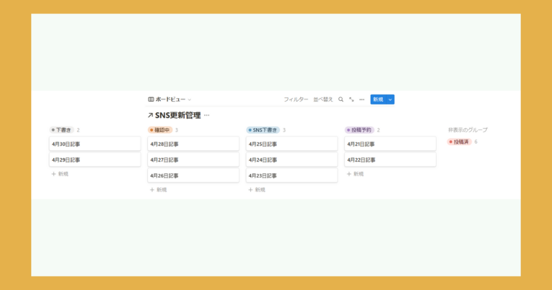This screenshot has width=552, height=290.
Task: Click the expand full-page arrows icon
Action: coord(351,100)
